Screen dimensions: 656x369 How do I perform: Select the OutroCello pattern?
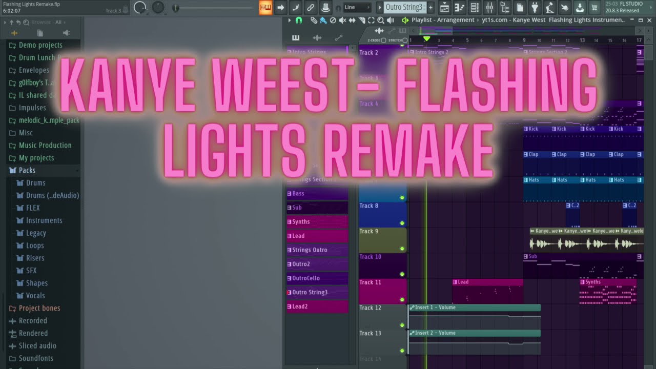click(317, 278)
